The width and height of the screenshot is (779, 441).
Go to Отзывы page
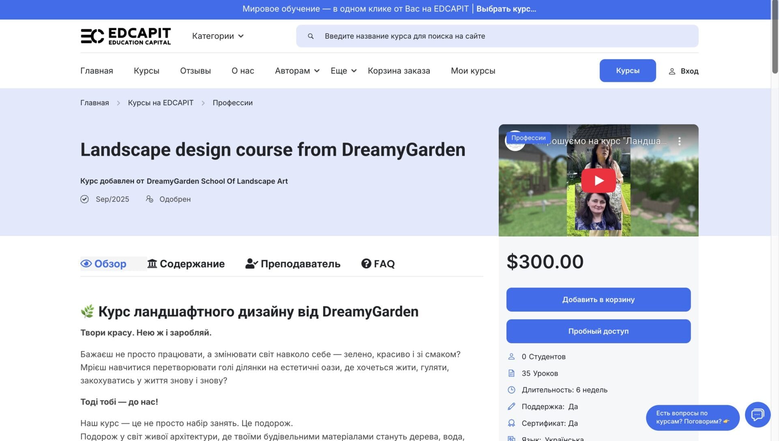click(196, 71)
